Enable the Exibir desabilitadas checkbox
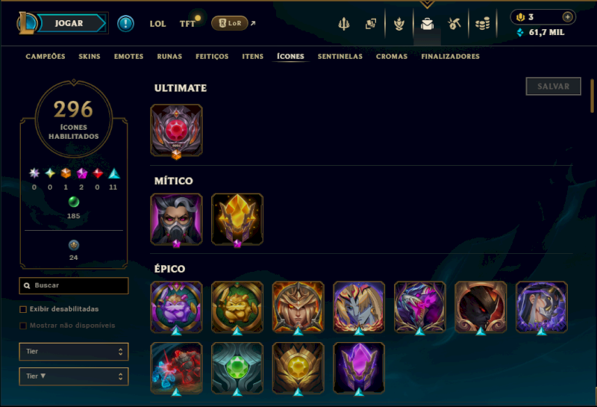 point(23,309)
